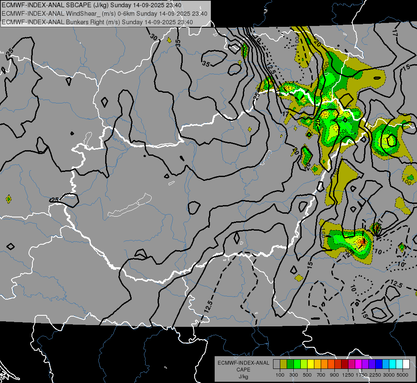Click the CAPE label in the legend

click(243, 370)
